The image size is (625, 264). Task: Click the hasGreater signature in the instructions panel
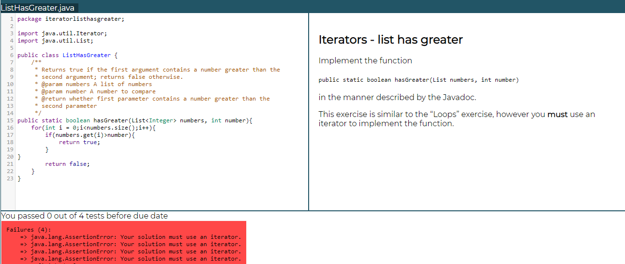(x=418, y=80)
